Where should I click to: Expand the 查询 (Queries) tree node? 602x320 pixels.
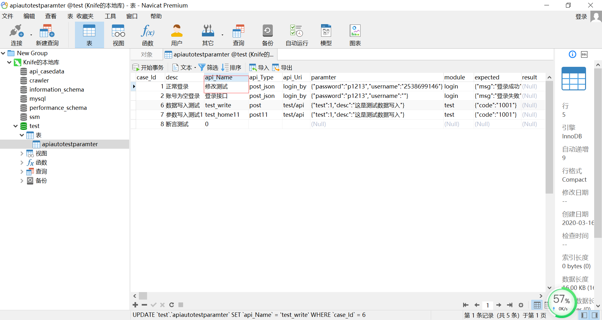click(x=22, y=172)
